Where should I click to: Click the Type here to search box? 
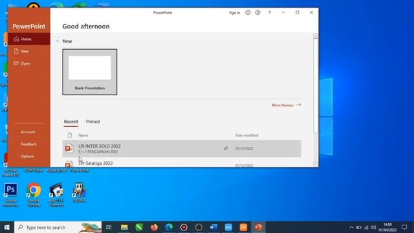58,227
